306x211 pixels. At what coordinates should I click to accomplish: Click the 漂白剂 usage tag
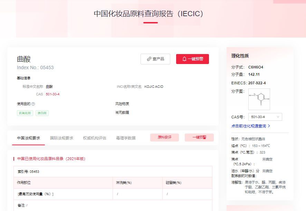point(42,113)
